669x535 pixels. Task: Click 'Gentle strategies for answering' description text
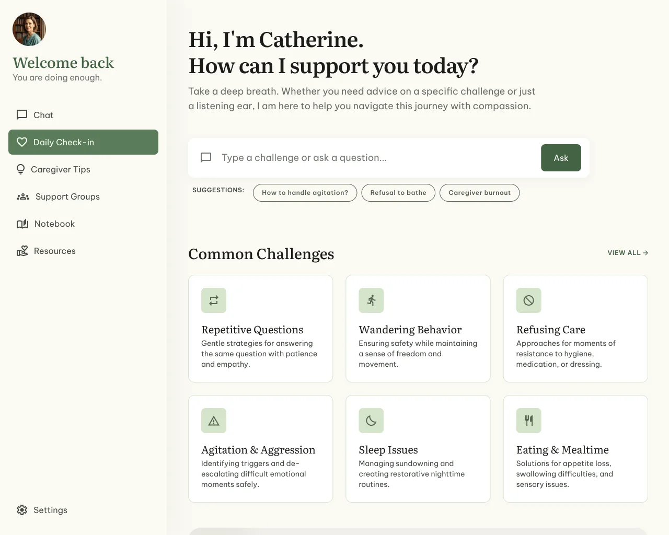[x=259, y=354]
